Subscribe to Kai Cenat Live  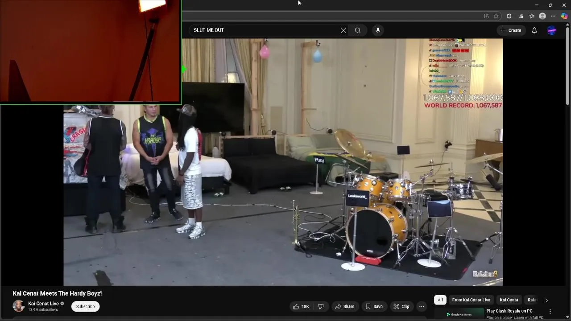(85, 306)
